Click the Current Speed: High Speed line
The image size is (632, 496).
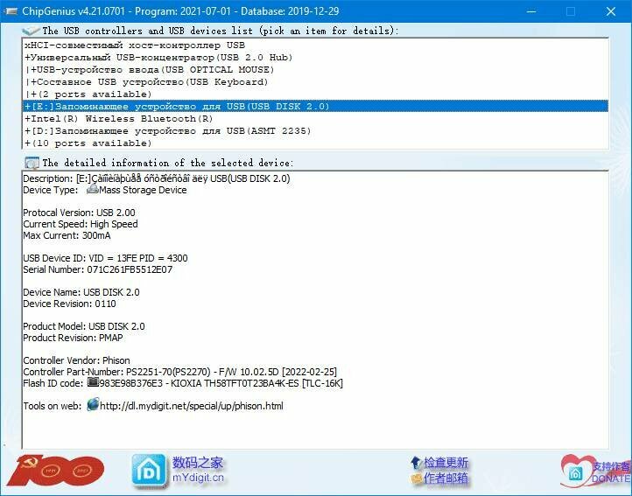(81, 224)
